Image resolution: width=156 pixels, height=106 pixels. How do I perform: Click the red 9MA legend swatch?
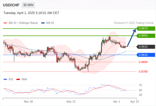pyautogui.click(x=18, y=79)
